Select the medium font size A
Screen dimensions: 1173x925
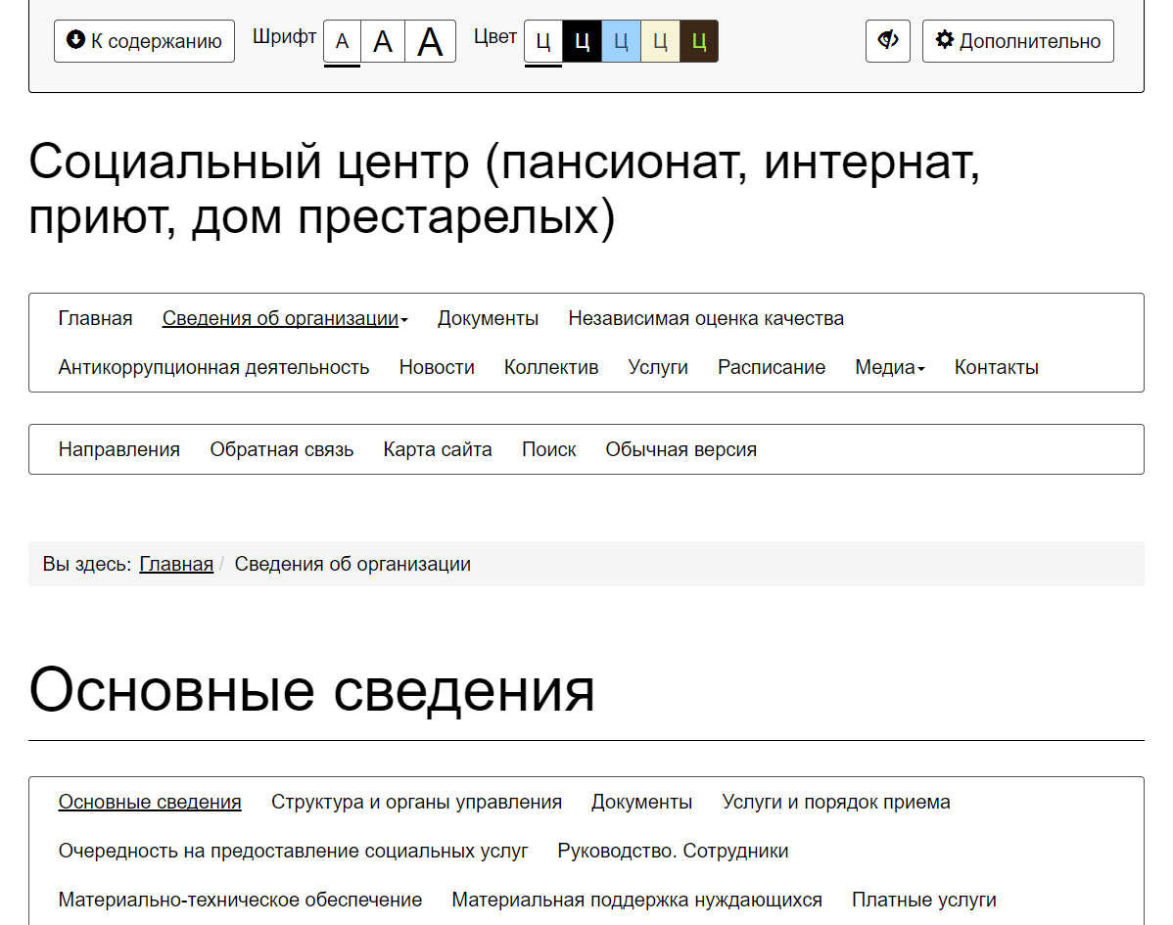[x=383, y=42]
